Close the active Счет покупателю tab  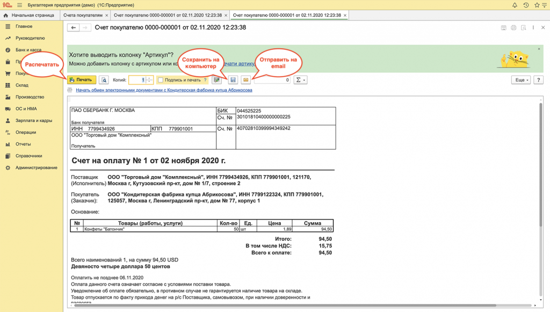(x=345, y=16)
